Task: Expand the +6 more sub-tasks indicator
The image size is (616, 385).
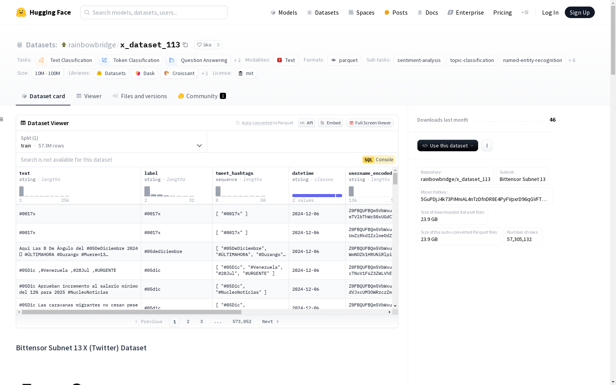Action: tap(572, 60)
